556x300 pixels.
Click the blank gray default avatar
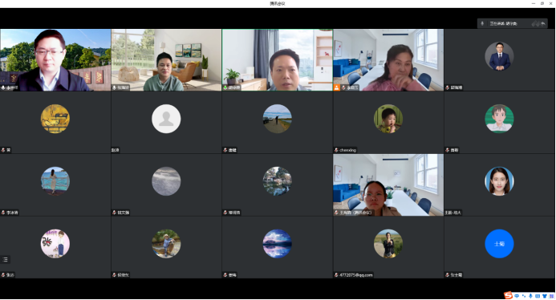(166, 119)
